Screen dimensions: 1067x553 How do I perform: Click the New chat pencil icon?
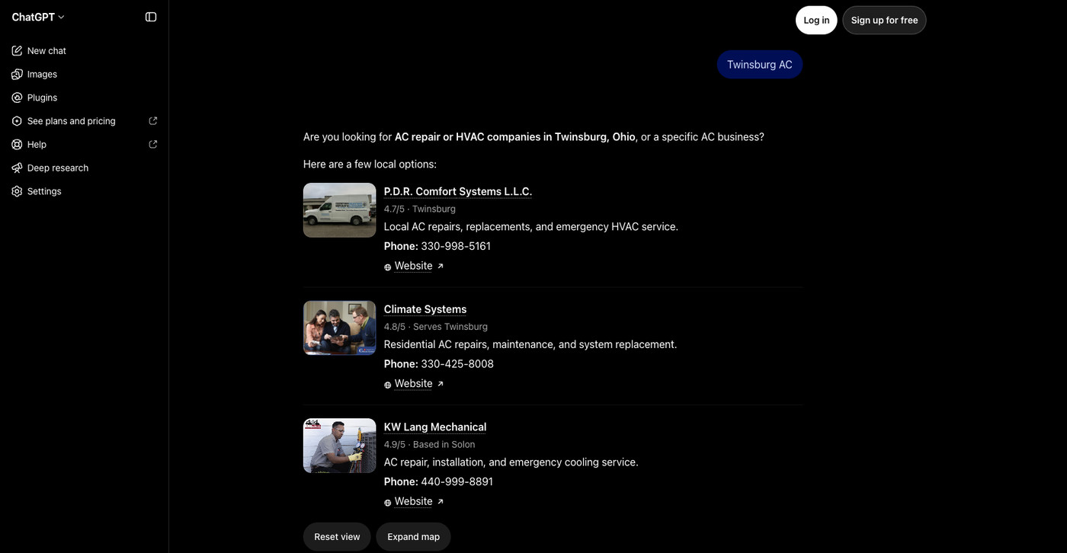17,51
